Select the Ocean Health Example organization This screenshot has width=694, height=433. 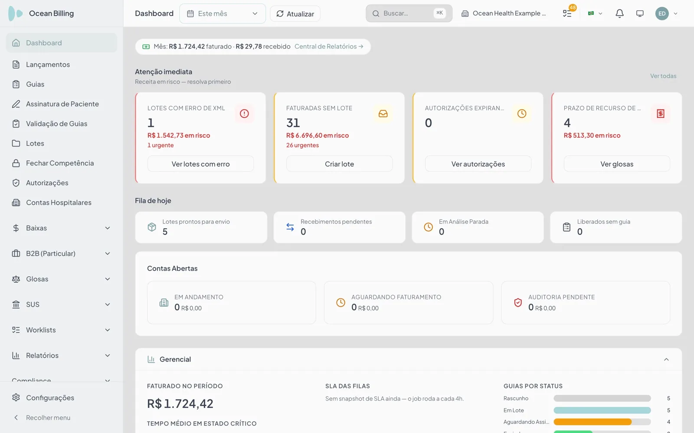pyautogui.click(x=504, y=13)
